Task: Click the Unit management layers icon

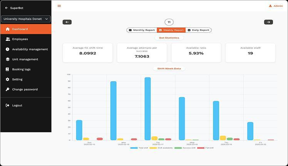Action: pyautogui.click(x=8, y=59)
